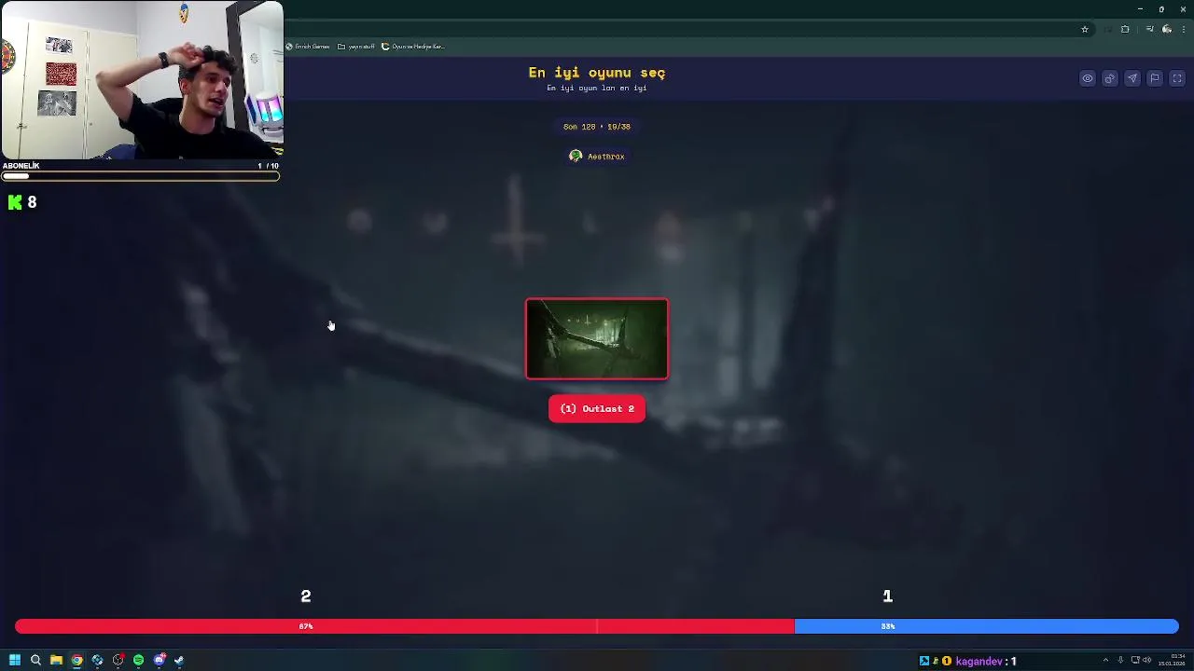The height and width of the screenshot is (671, 1194).
Task: Toggle fullscreen mode icon in page header
Action: [1177, 79]
